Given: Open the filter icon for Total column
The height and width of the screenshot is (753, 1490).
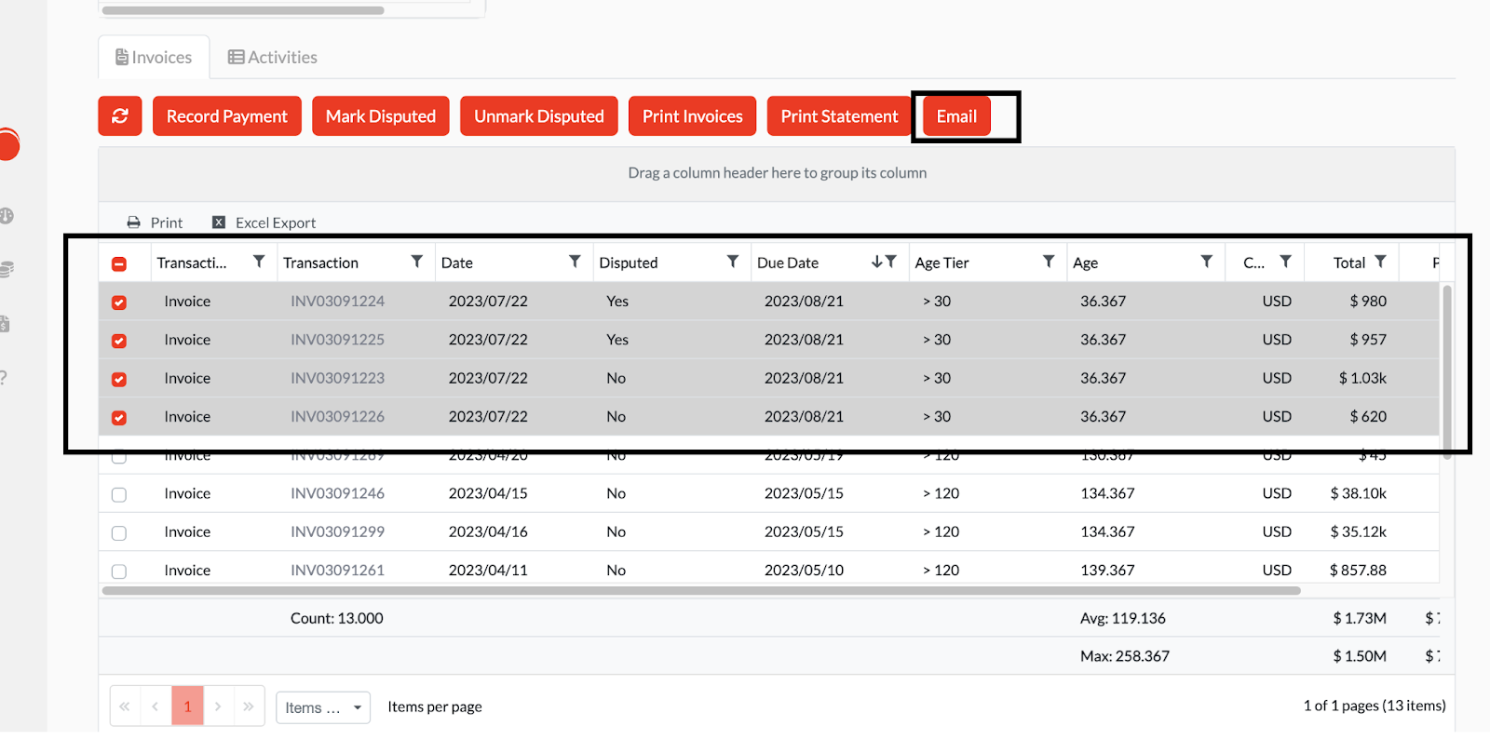Looking at the screenshot, I should pos(1380,262).
